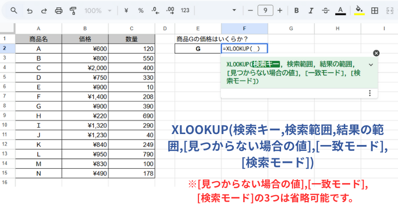Close the XLOOKUP formula help popup

click(x=376, y=53)
